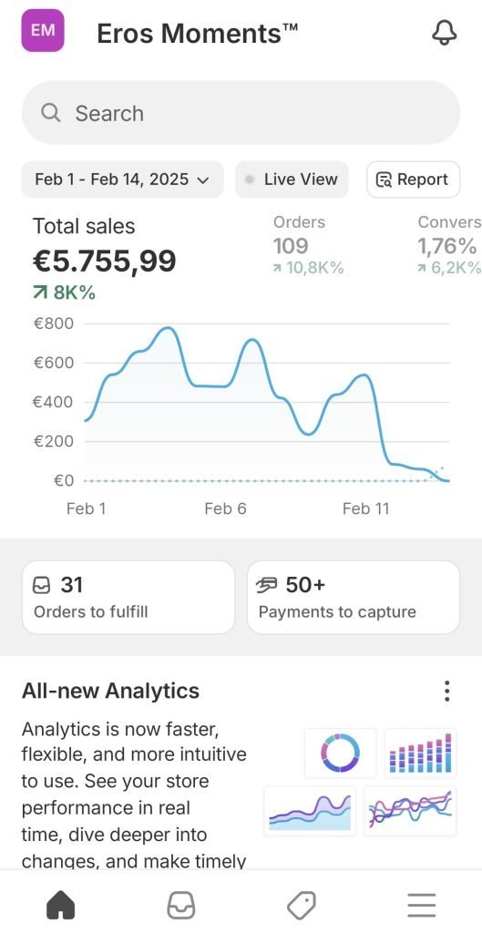Click the magnifier search icon
The height and width of the screenshot is (933, 482).
pyautogui.click(x=51, y=112)
